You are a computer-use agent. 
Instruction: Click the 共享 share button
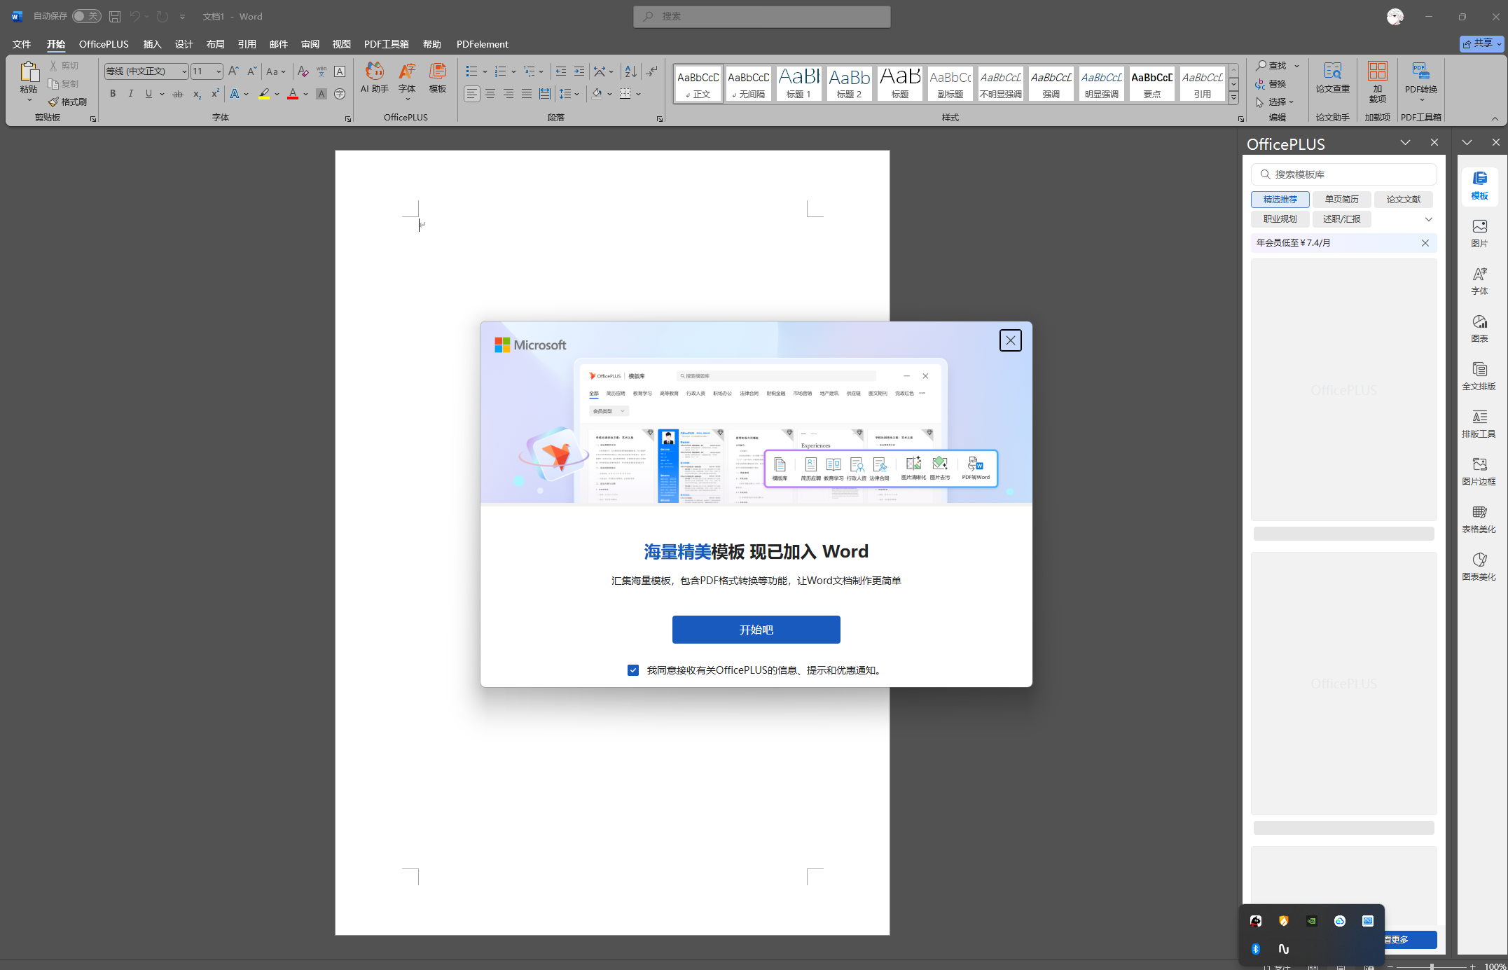click(x=1481, y=43)
